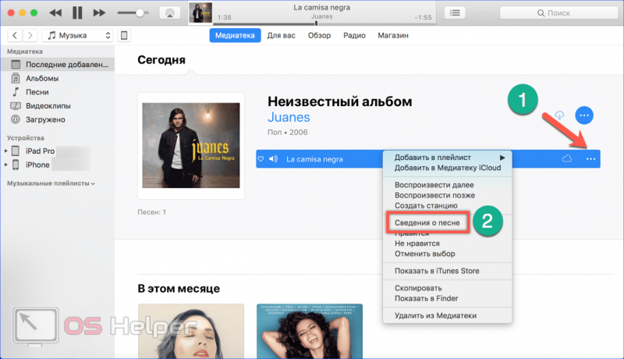Viewport: 624px width, 359px height.
Task: Choose Не нравится menu item
Action: tap(447, 243)
